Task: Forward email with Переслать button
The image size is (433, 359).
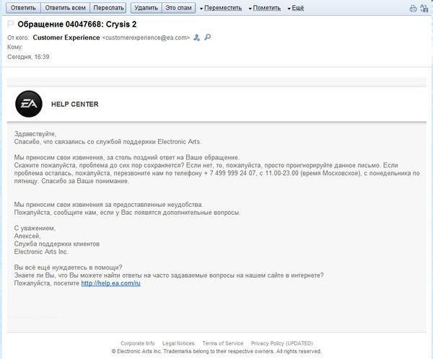Action: tap(108, 8)
